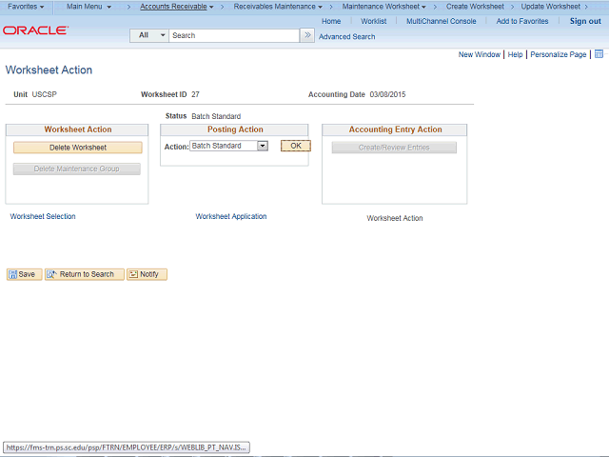Click the status bar URL text
609x457 pixels.
[x=127, y=447]
